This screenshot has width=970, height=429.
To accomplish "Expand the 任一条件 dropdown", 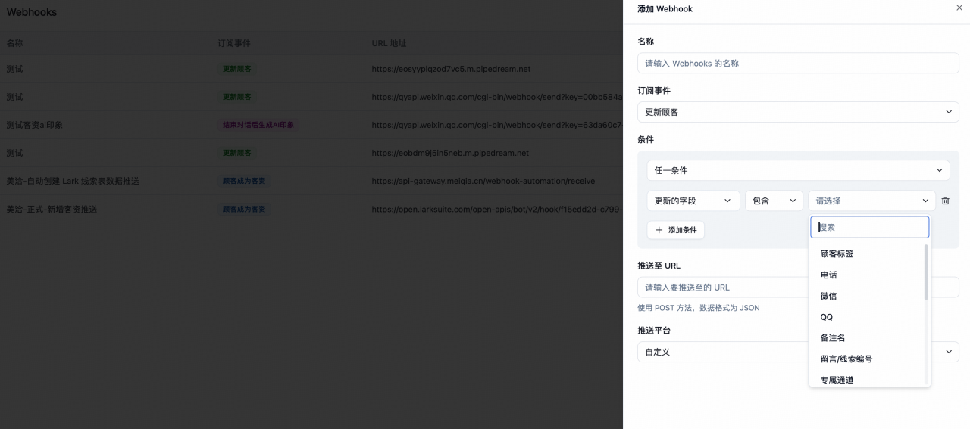I will point(798,171).
